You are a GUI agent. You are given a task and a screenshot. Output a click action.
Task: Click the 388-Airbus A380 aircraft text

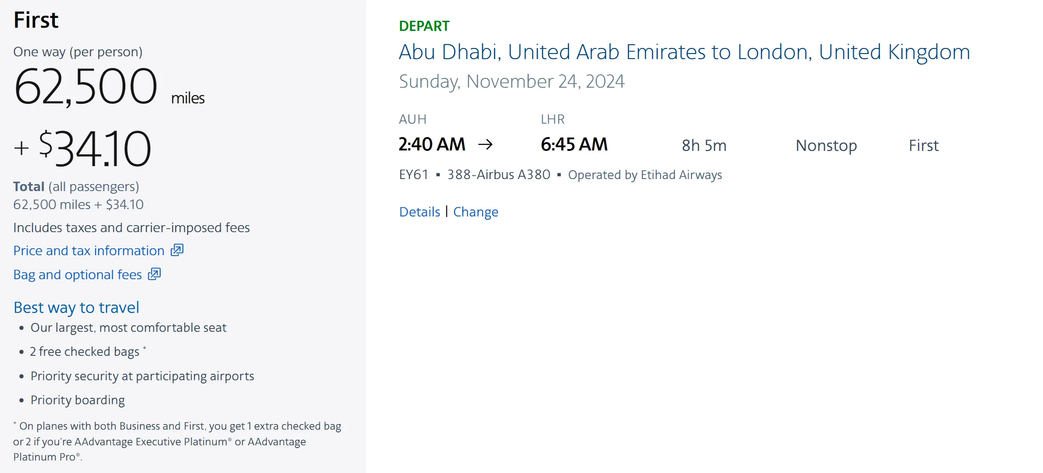tap(498, 175)
